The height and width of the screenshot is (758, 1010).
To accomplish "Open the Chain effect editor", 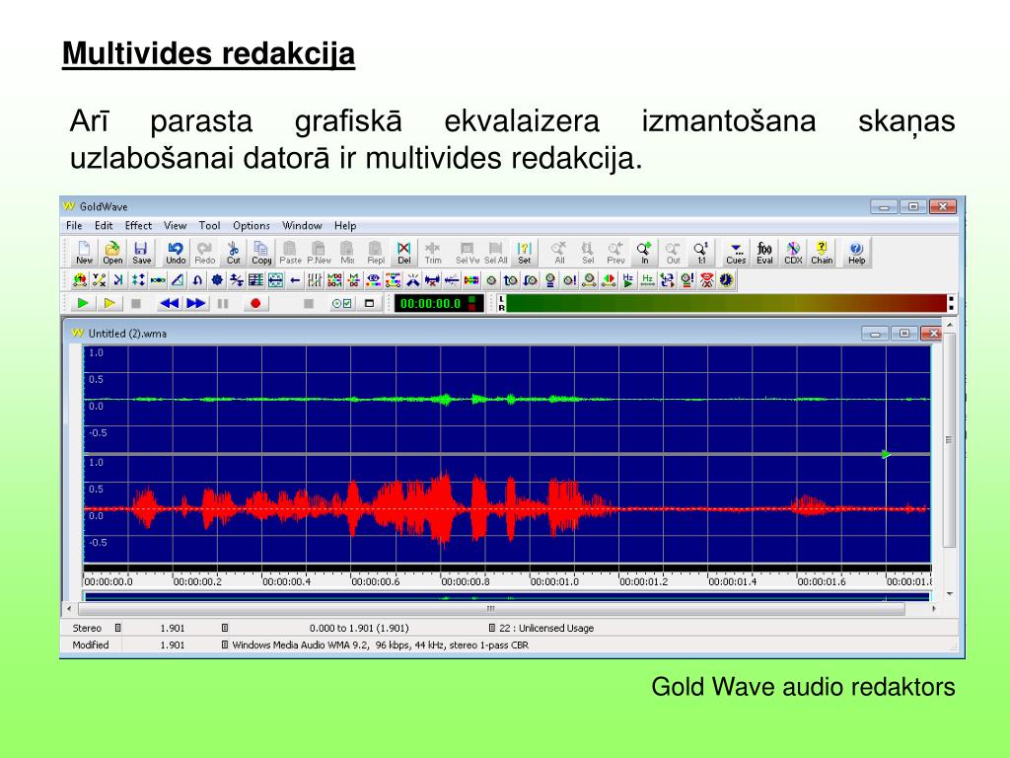I will (x=822, y=252).
